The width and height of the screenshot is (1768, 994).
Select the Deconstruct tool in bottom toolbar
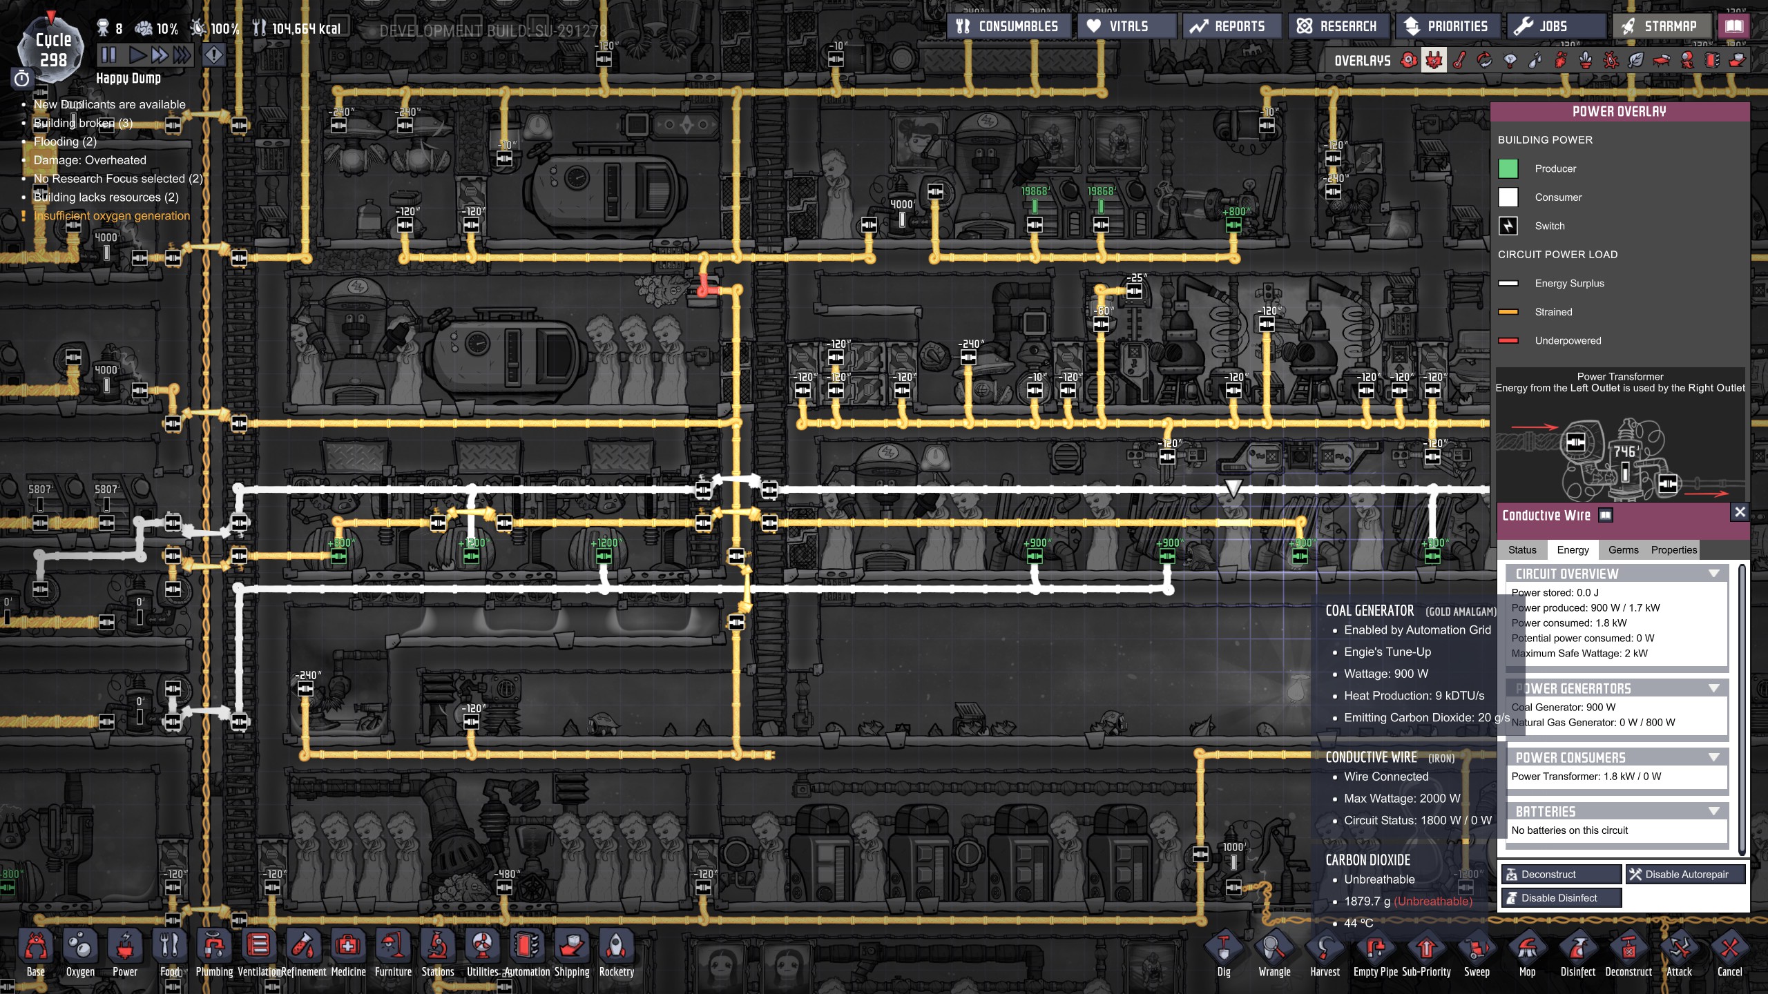click(1628, 954)
